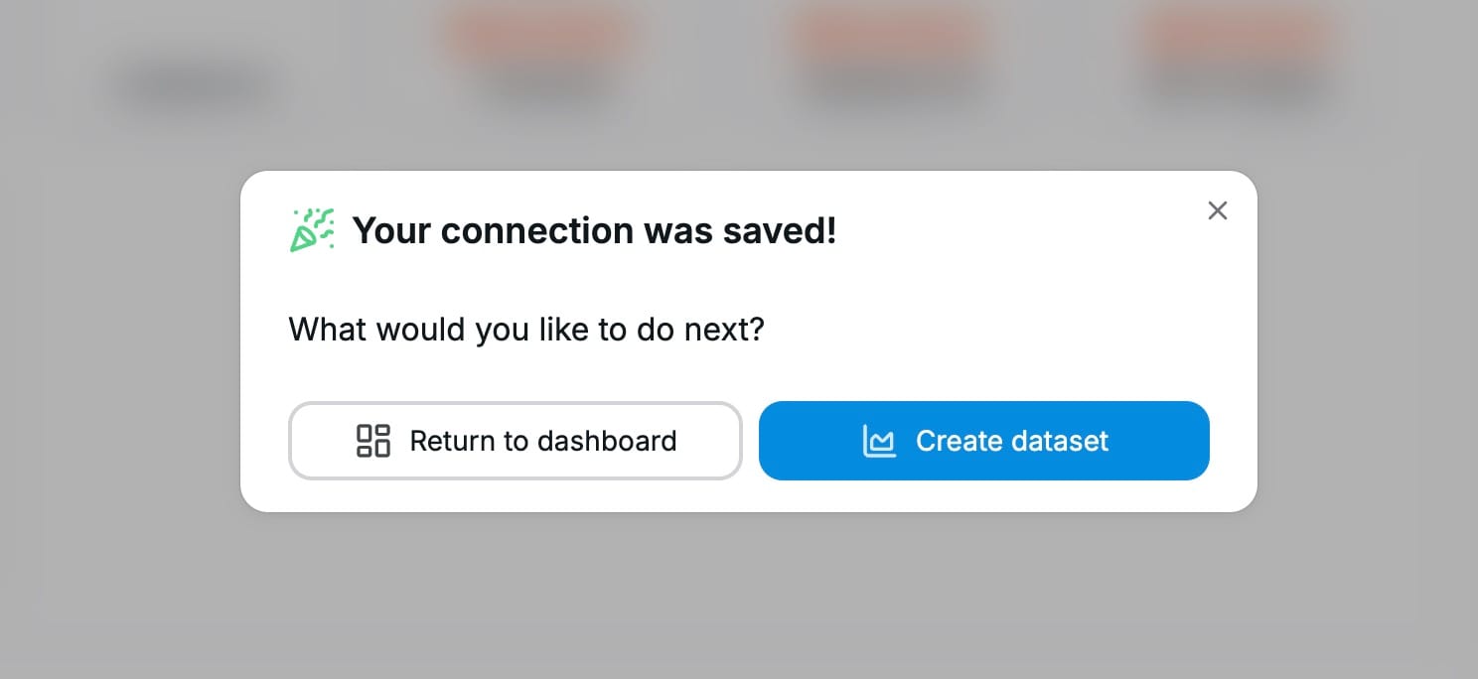The height and width of the screenshot is (679, 1478).
Task: Click blurred text beneath the leftmost orange badge
Action: [x=544, y=86]
